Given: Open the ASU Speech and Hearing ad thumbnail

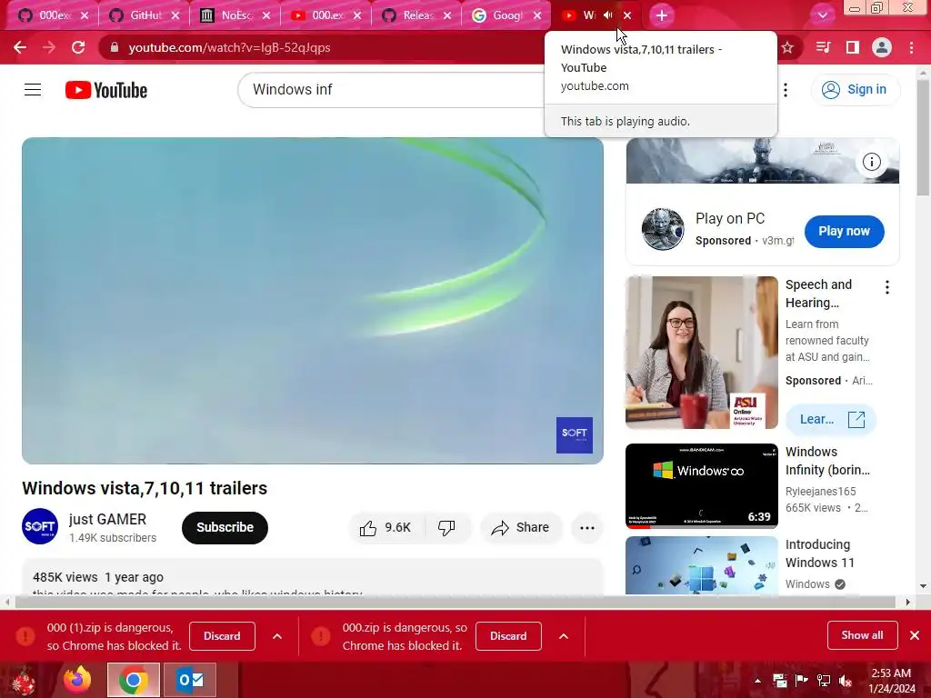Looking at the screenshot, I should pyautogui.click(x=701, y=353).
